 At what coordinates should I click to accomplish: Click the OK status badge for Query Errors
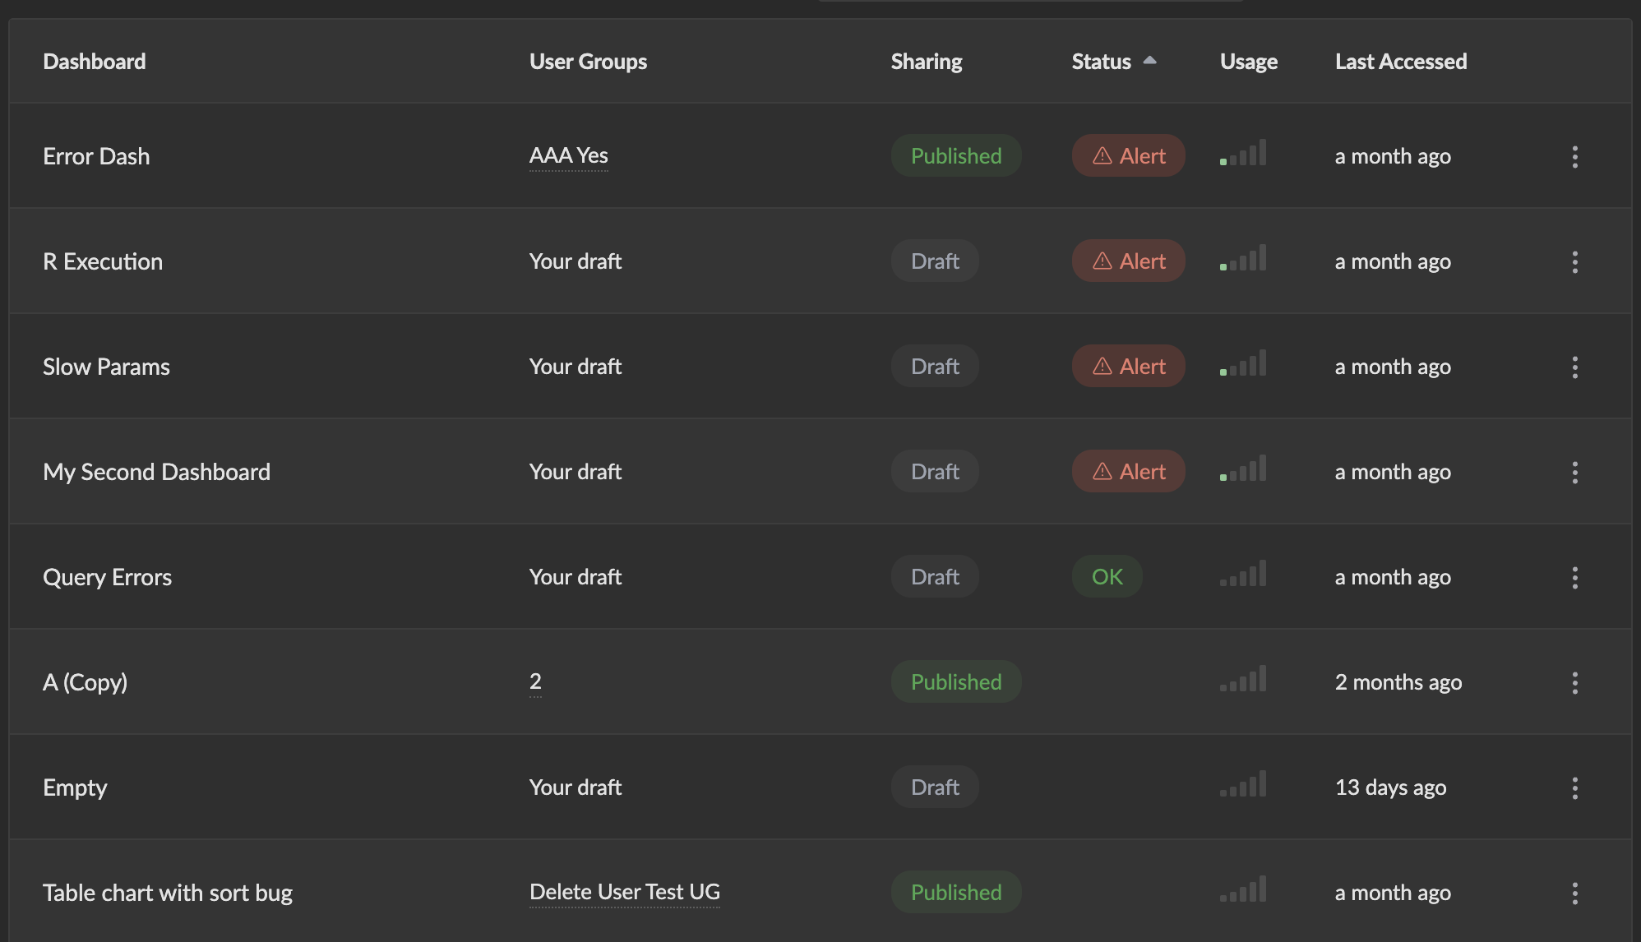(x=1107, y=576)
